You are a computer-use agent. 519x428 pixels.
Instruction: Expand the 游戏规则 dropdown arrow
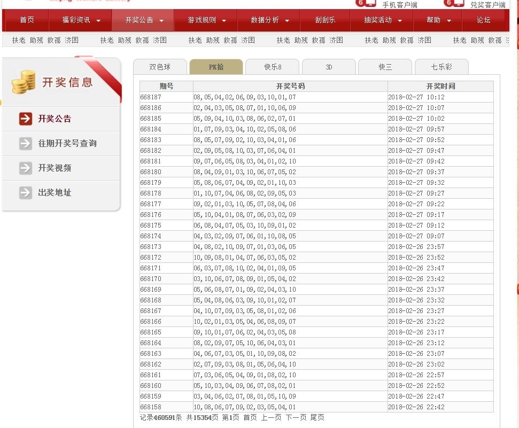pos(224,20)
